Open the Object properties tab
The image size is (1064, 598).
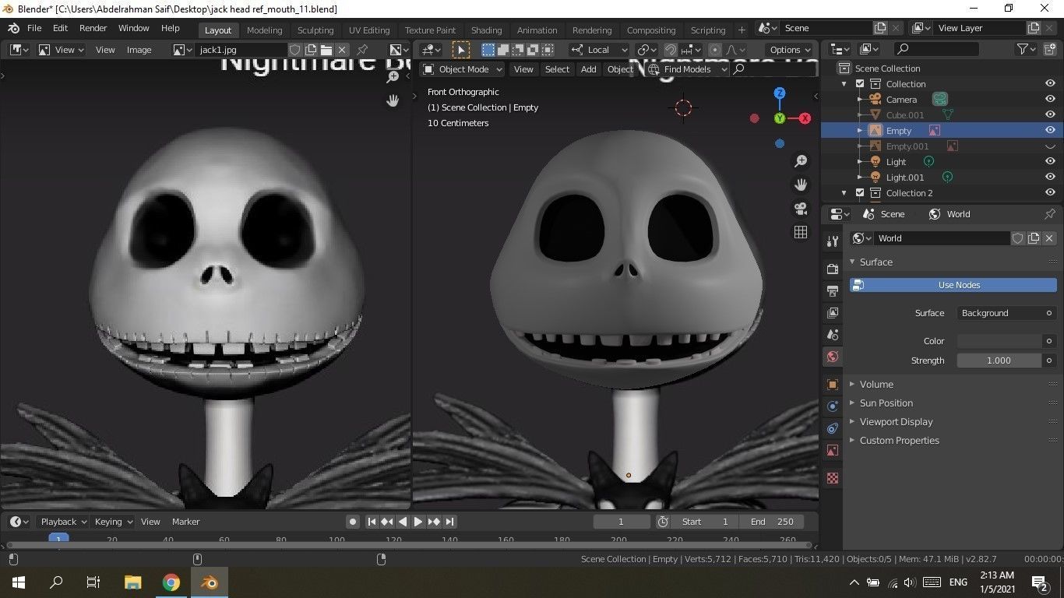pyautogui.click(x=833, y=385)
